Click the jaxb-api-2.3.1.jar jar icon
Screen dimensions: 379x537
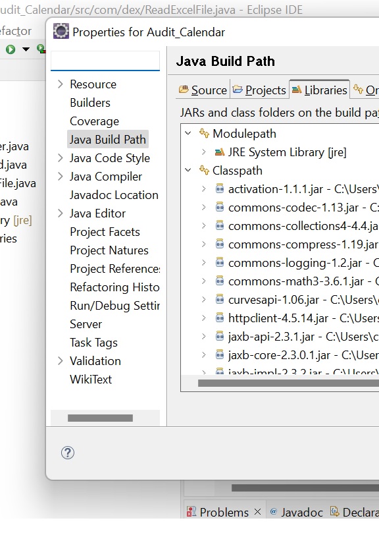220,337
